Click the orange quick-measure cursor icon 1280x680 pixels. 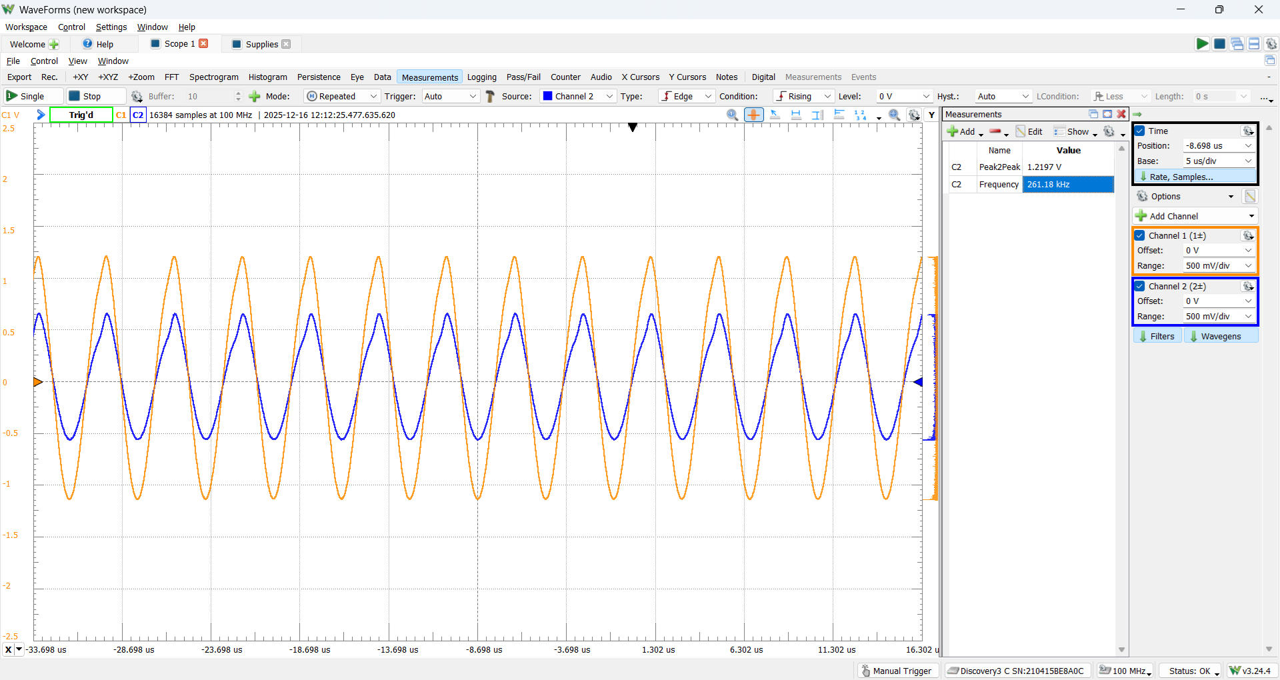[x=753, y=115]
